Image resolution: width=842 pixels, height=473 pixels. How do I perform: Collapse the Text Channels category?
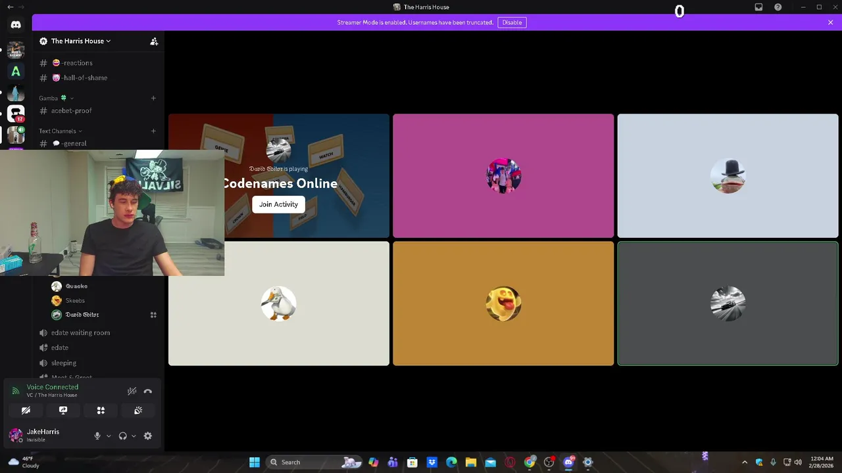click(x=61, y=131)
